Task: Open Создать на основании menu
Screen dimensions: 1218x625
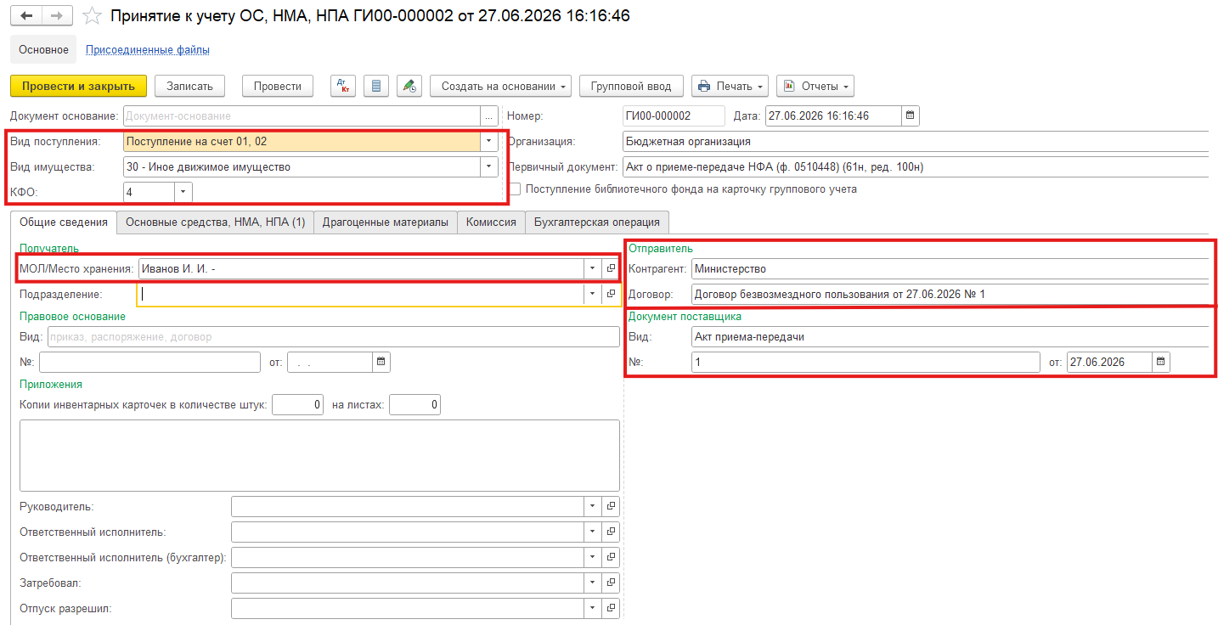Action: pyautogui.click(x=501, y=86)
